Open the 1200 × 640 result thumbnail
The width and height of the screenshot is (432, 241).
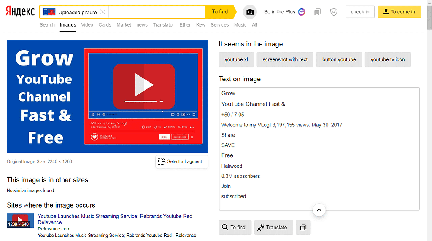pos(20,220)
